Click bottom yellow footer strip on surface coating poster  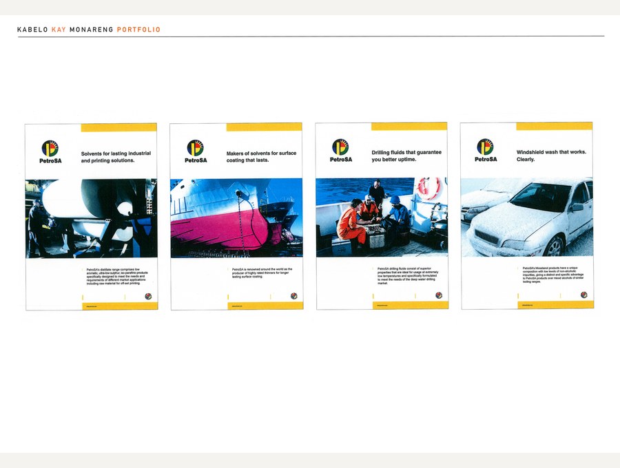[x=265, y=306]
